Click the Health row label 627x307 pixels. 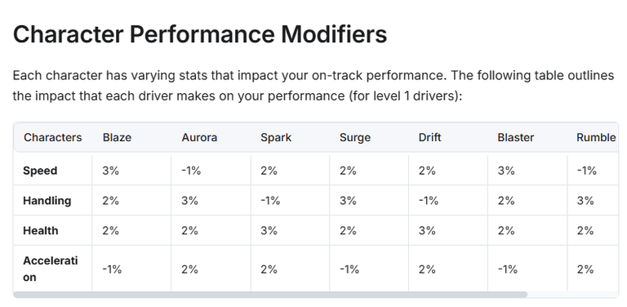coord(40,230)
